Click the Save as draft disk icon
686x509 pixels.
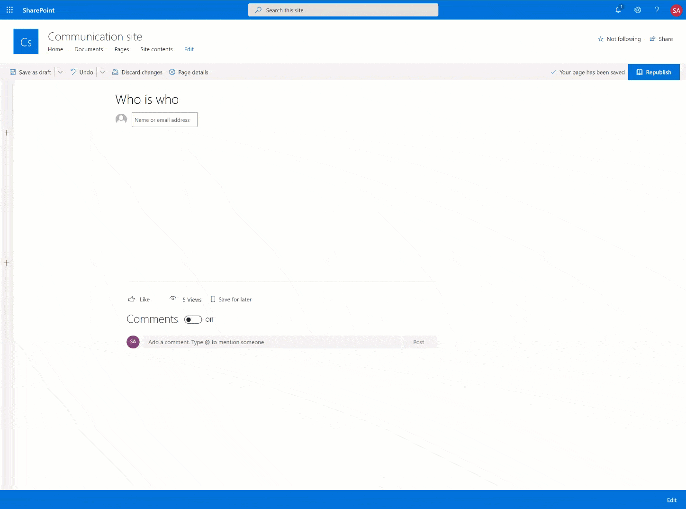pos(13,72)
